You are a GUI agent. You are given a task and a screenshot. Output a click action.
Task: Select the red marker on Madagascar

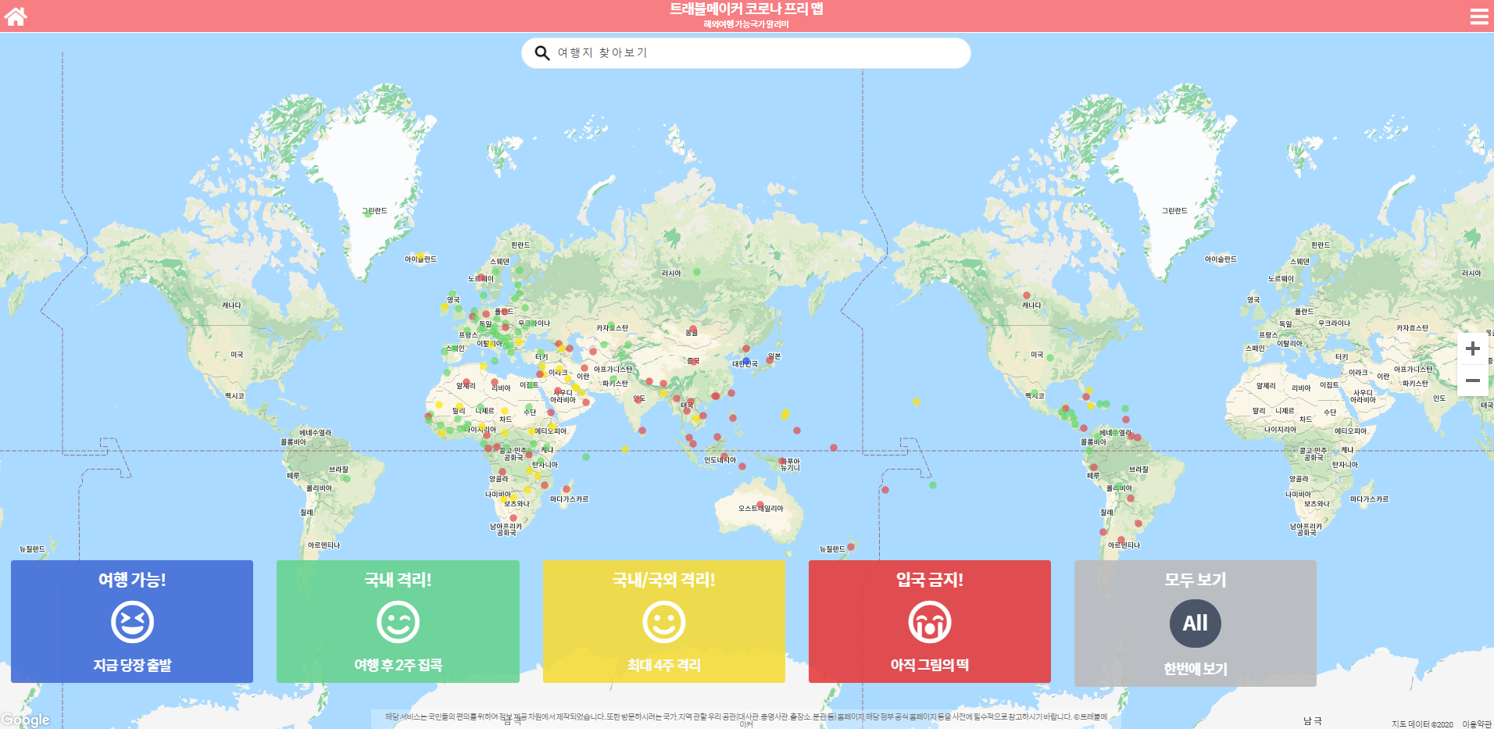pos(567,490)
